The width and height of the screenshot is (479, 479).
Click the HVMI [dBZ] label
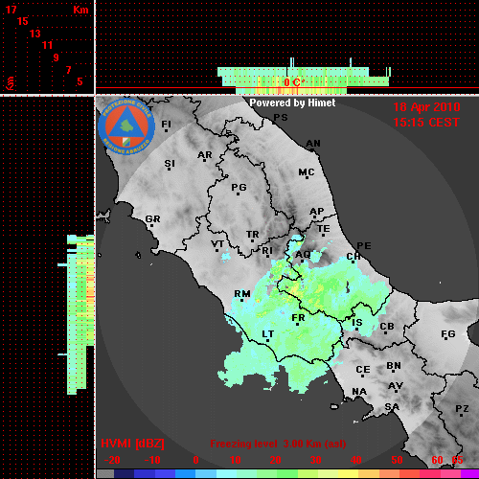(132, 444)
